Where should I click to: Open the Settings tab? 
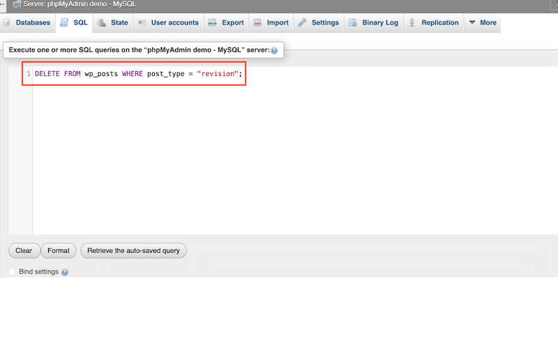pyautogui.click(x=319, y=23)
